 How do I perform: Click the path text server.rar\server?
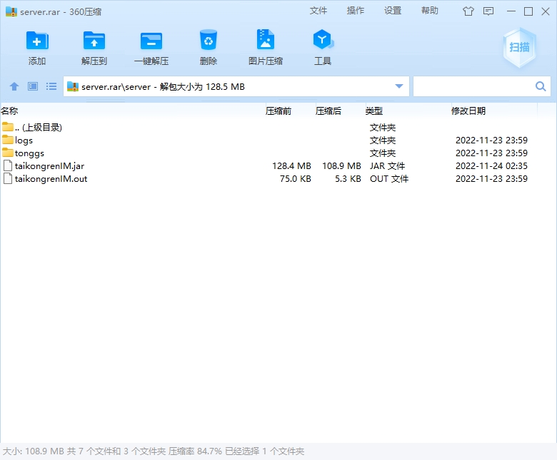point(116,87)
